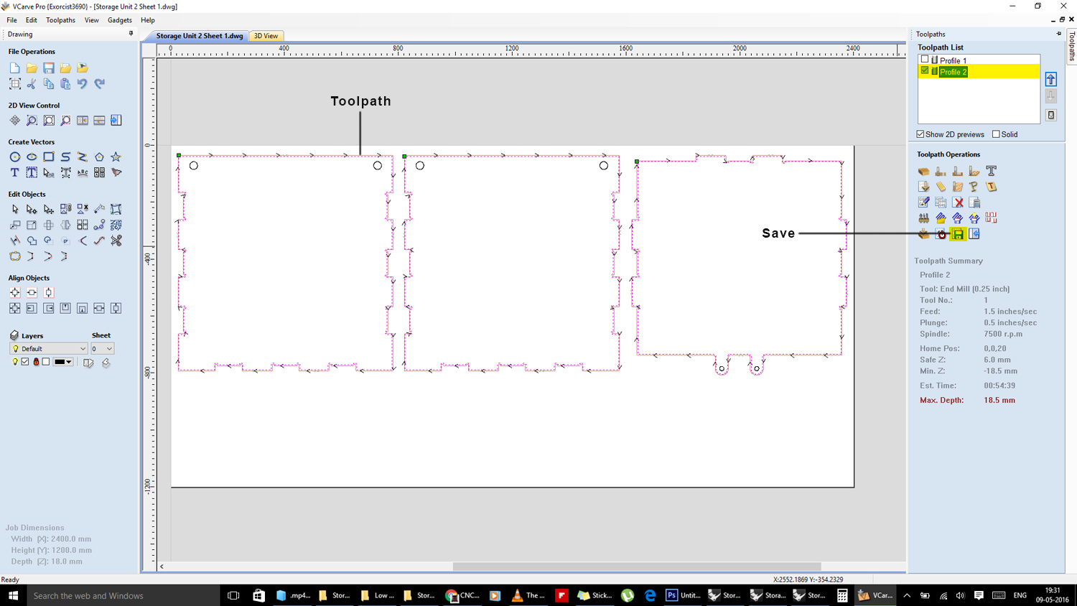Open the File menu
The width and height of the screenshot is (1077, 606).
click(12, 20)
